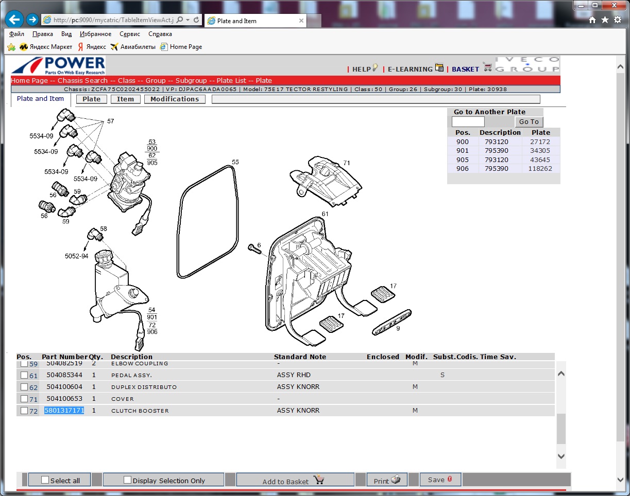Click Chassis Search in breadcrumb
The width and height of the screenshot is (630, 496).
82,81
